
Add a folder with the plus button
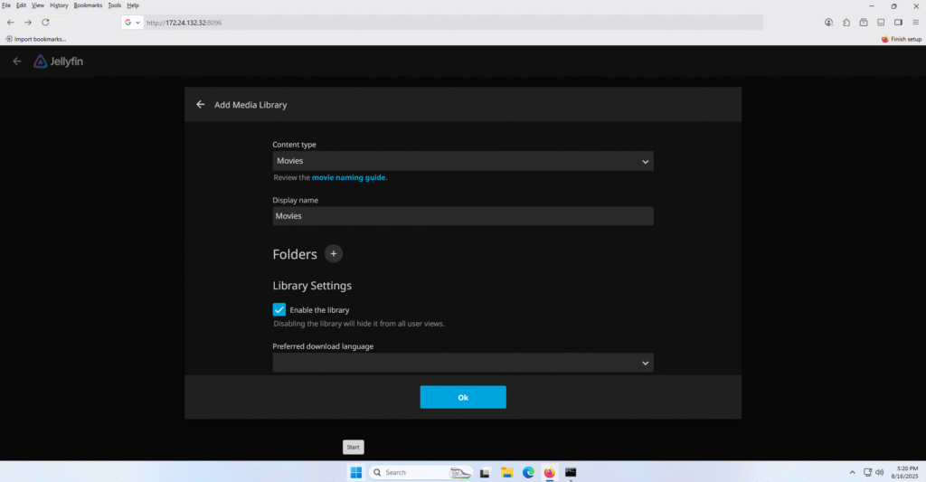(334, 254)
